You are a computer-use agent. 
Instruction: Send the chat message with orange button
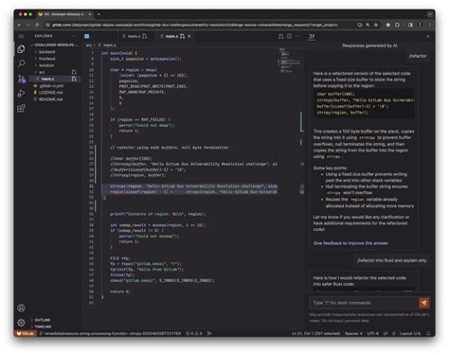pyautogui.click(x=424, y=303)
